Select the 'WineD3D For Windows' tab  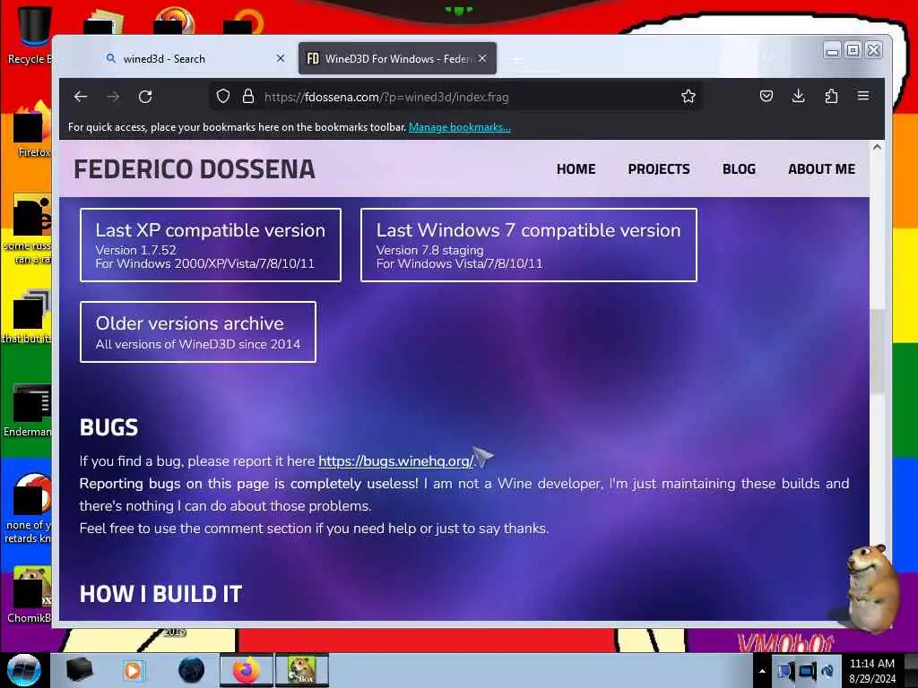click(397, 58)
